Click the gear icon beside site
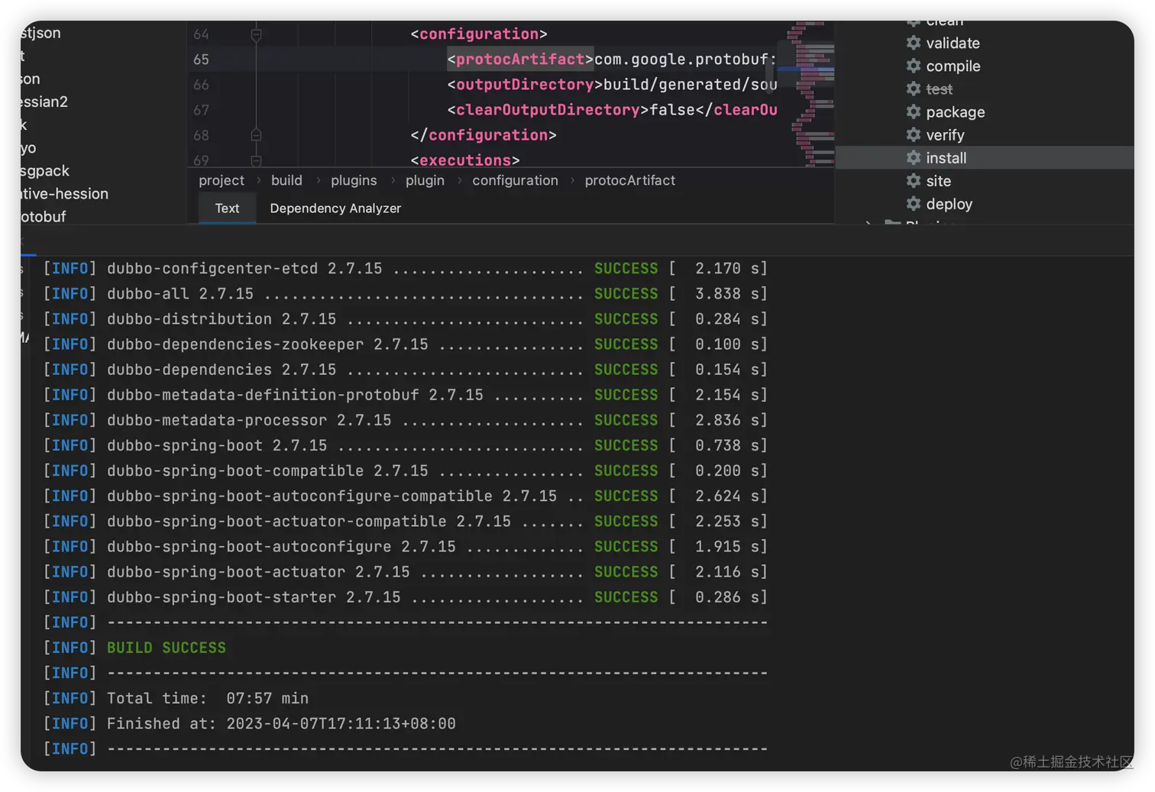 [913, 180]
